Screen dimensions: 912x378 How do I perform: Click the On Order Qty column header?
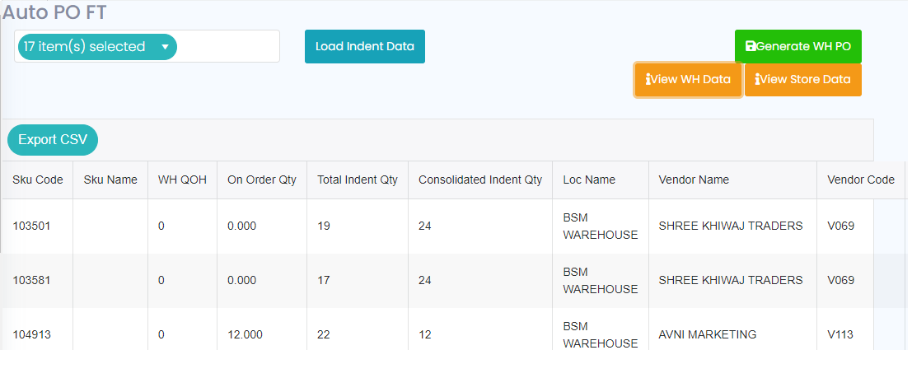click(262, 180)
